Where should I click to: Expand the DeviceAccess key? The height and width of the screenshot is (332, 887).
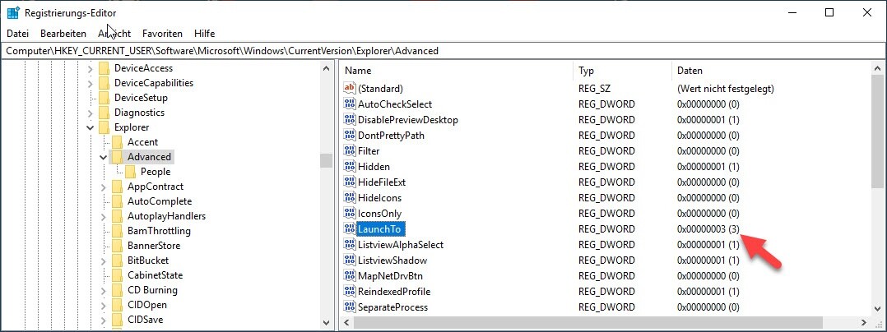point(89,69)
